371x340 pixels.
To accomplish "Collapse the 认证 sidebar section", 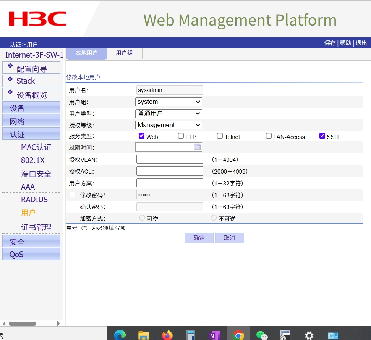I will tap(31, 134).
